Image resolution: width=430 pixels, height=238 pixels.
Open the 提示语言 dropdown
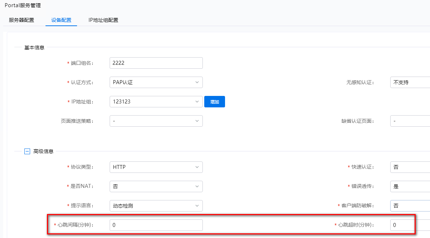tap(156, 205)
